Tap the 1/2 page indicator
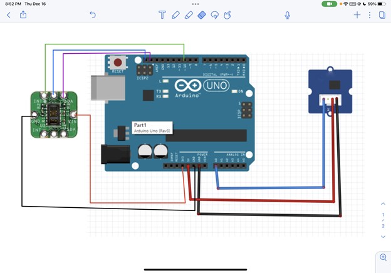This screenshot has width=391, height=273. 383,220
